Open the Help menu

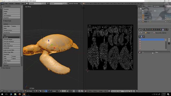point(23,3)
